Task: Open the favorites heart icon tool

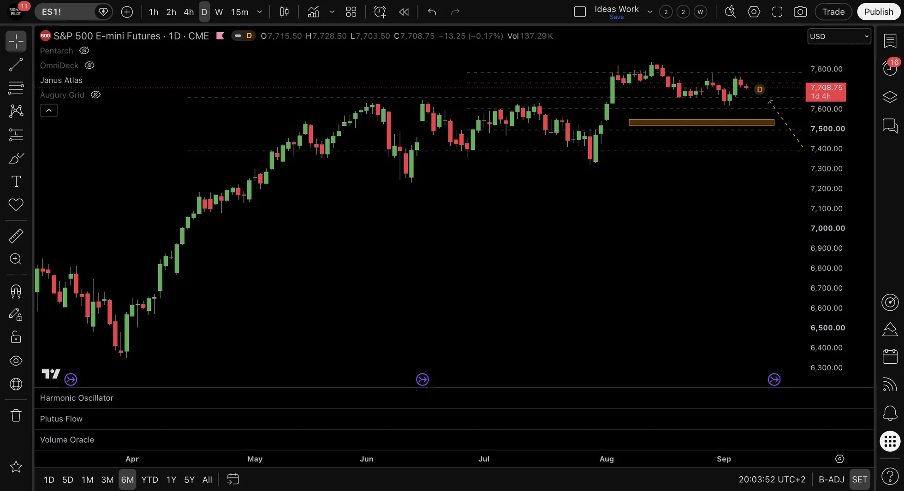Action: pos(16,205)
